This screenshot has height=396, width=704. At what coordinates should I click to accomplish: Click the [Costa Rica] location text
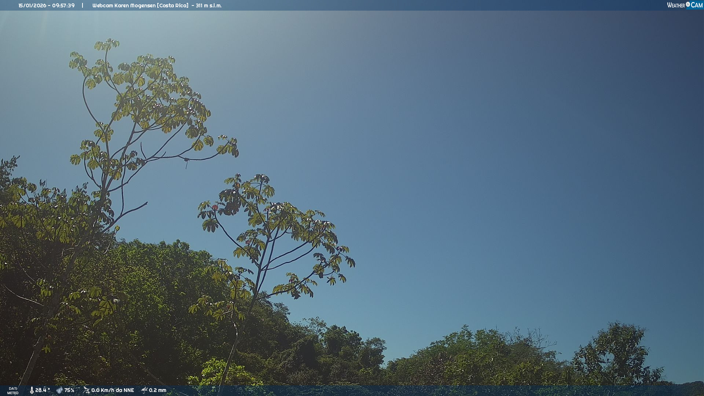tap(173, 5)
